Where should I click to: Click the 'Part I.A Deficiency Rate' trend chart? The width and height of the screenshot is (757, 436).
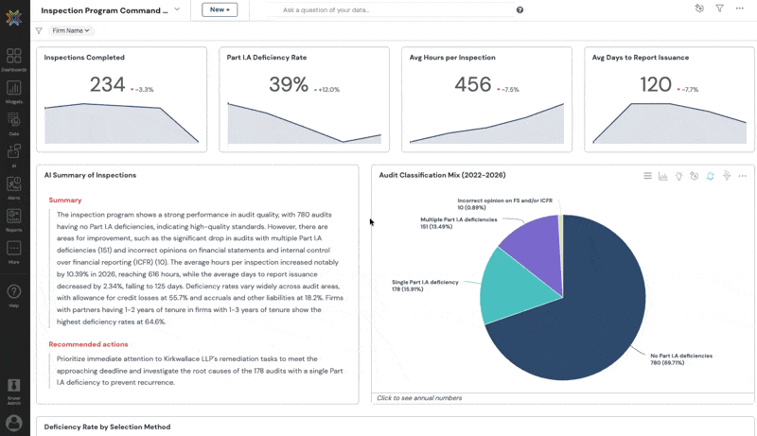(x=304, y=124)
